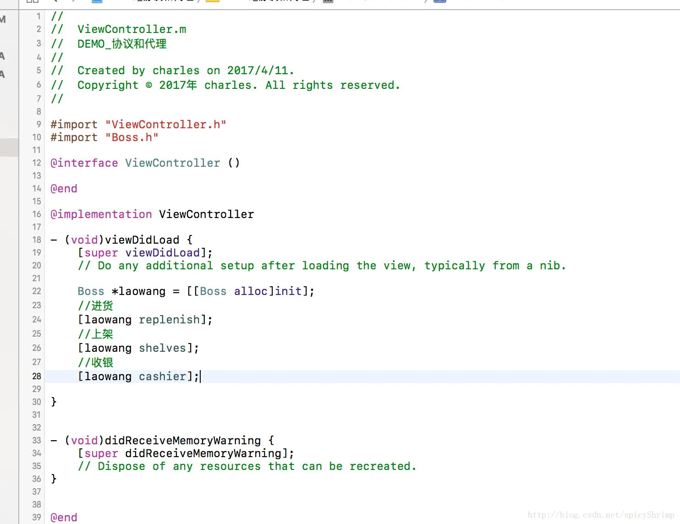Image resolution: width=680 pixels, height=524 pixels.
Task: Click the "*laowang" variable declaration
Action: click(138, 291)
